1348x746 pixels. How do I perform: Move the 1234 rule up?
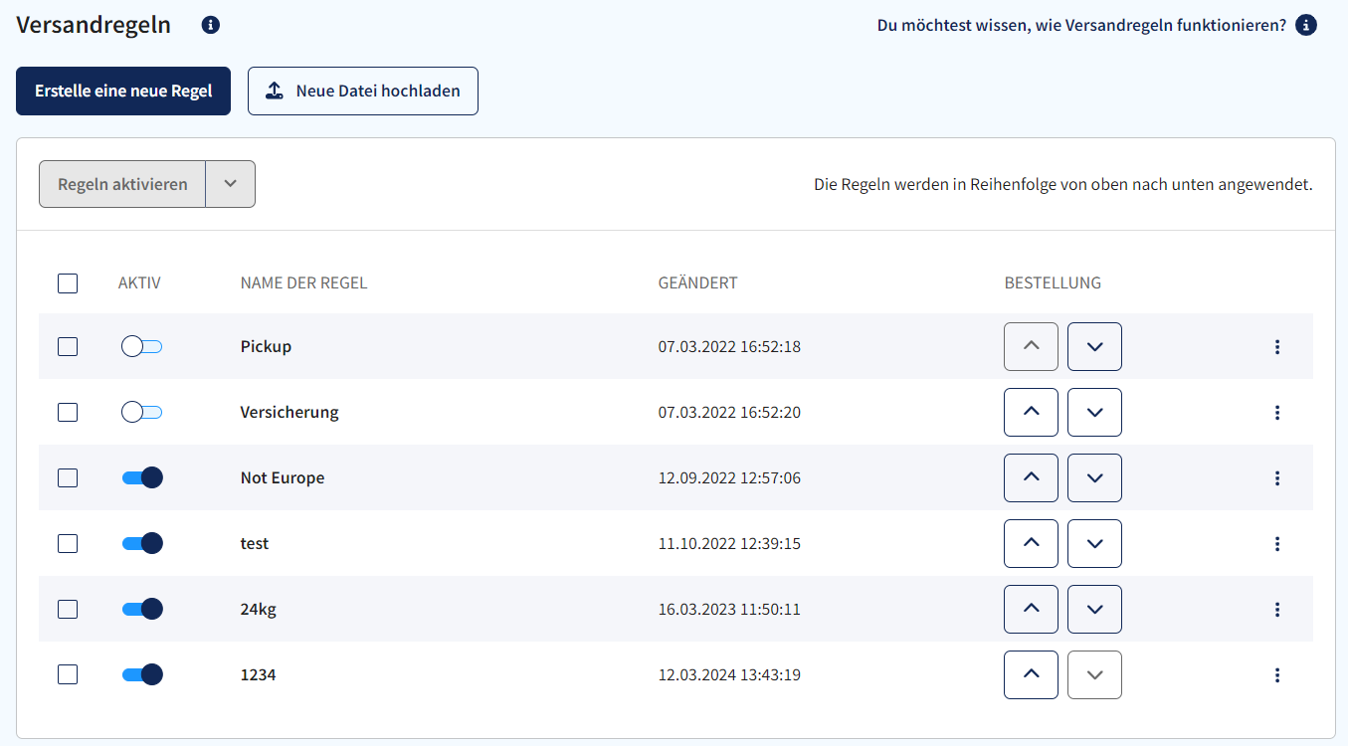(x=1032, y=674)
